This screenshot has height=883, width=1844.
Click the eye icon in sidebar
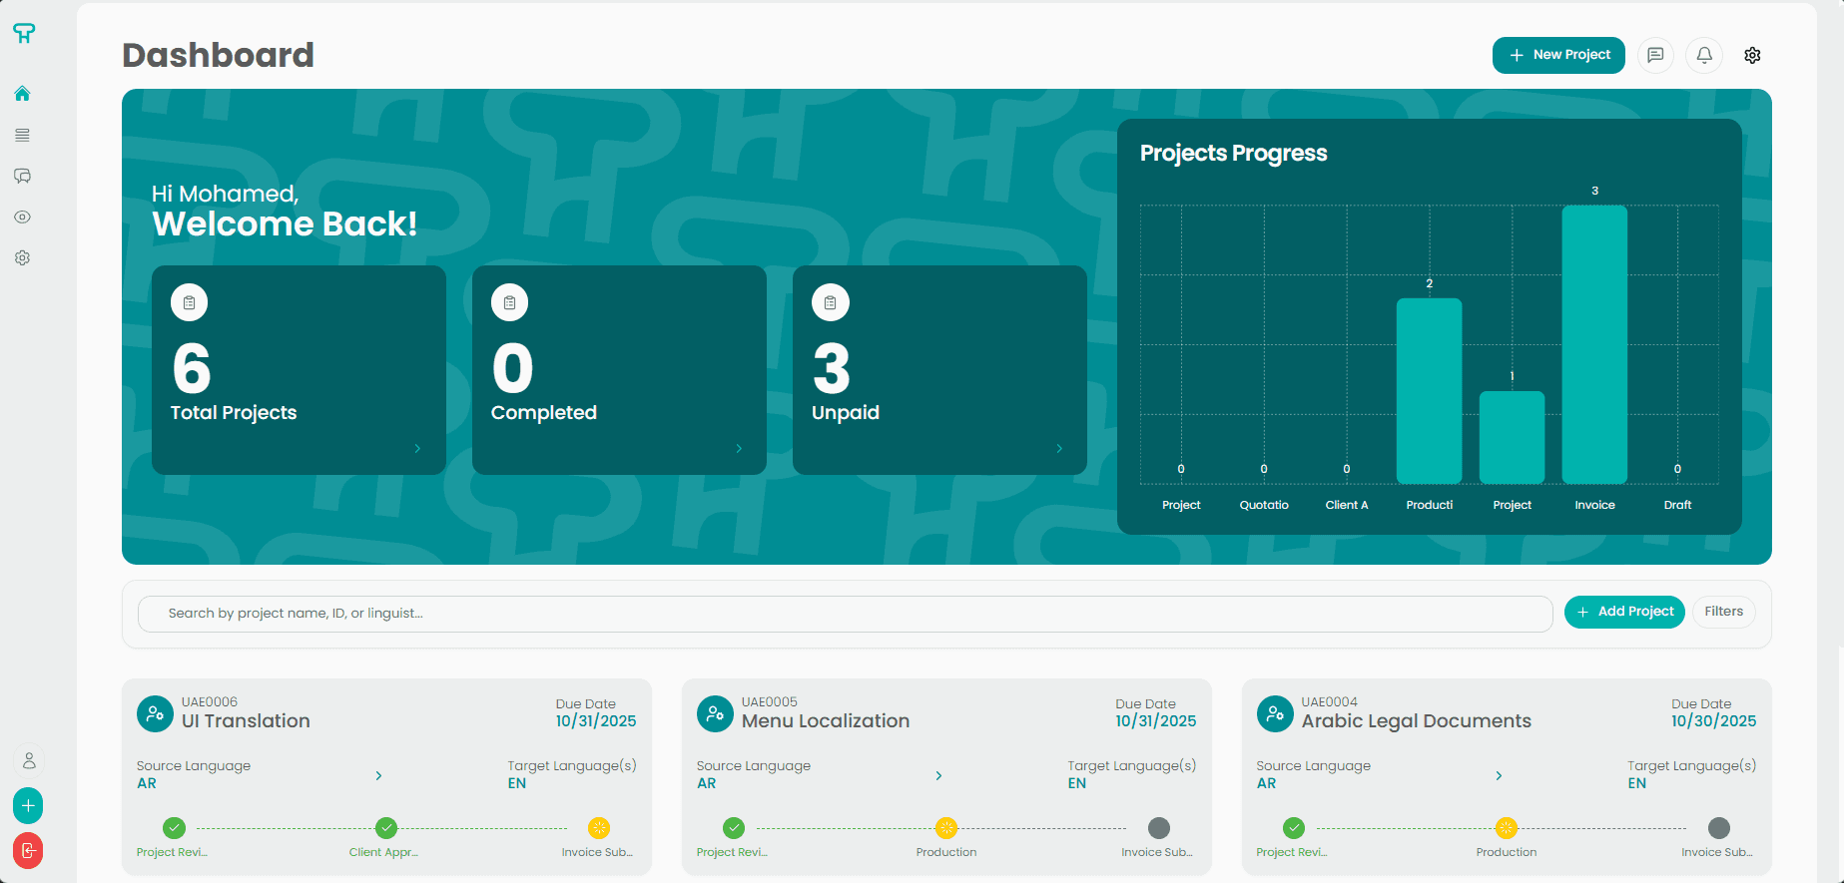click(x=22, y=217)
